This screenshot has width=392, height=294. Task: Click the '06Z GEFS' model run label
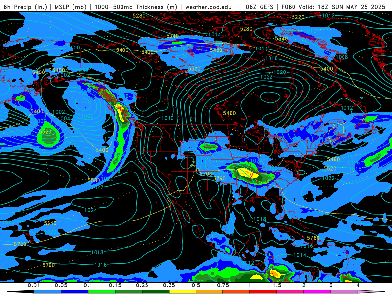click(x=260, y=7)
